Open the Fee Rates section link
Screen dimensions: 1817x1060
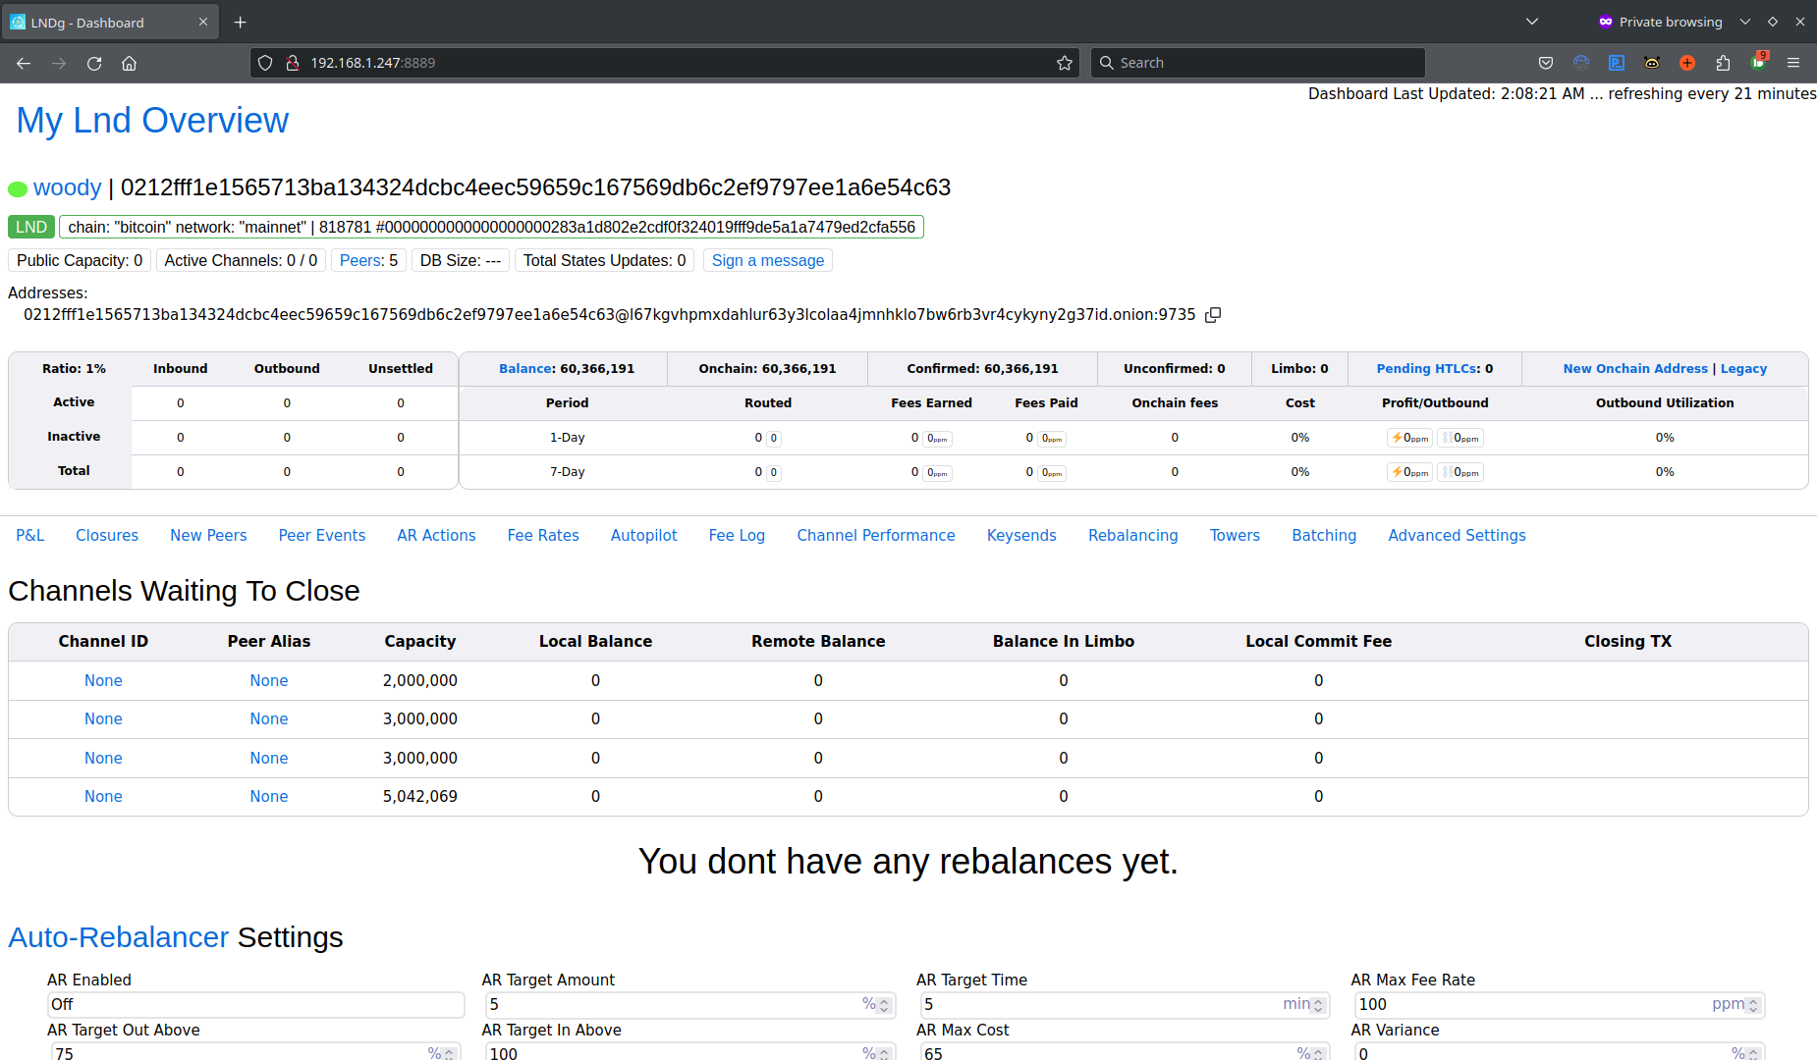(543, 535)
